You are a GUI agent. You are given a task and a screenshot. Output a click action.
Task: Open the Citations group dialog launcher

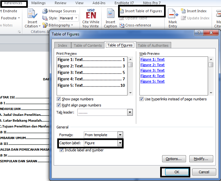(x=19, y=32)
